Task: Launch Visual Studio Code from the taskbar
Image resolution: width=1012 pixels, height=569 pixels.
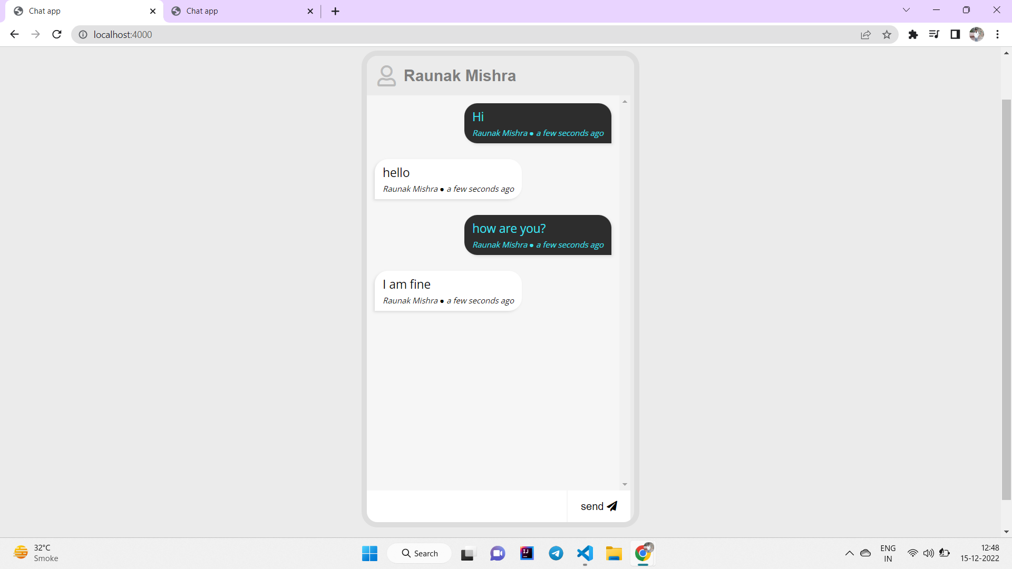Action: tap(585, 553)
